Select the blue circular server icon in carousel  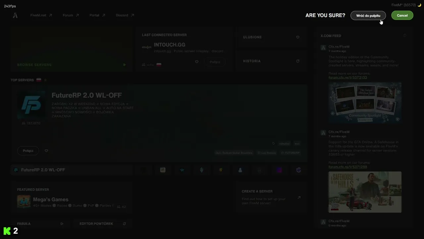click(298, 170)
